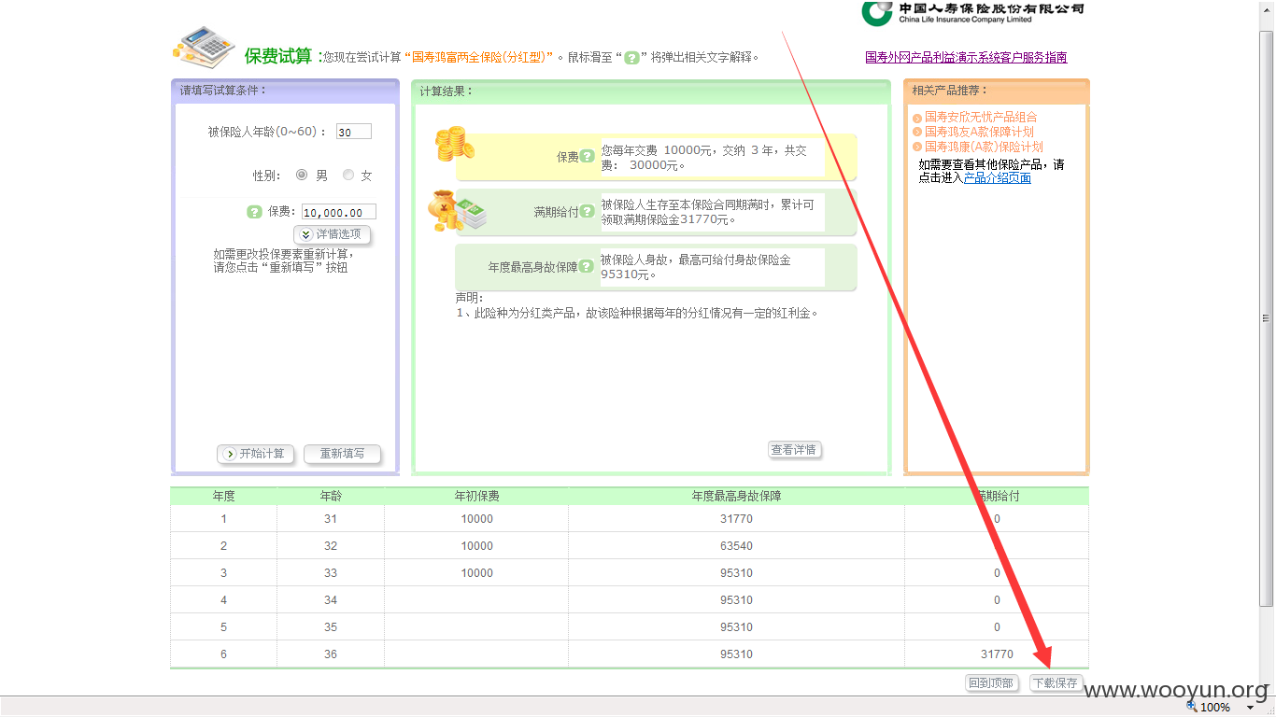Open the zoom level dropdown arrow
The height and width of the screenshot is (717, 1276).
(x=1250, y=709)
